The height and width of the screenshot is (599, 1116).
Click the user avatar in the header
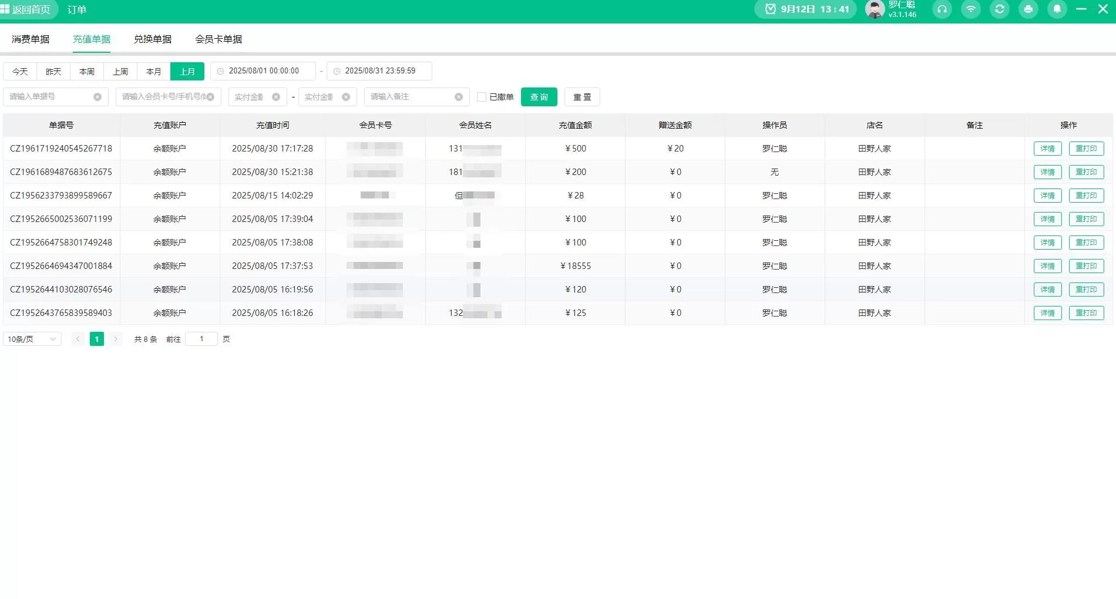[x=875, y=9]
